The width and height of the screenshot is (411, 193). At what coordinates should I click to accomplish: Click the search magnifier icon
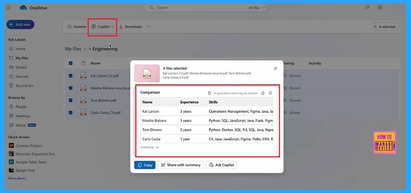point(151,8)
